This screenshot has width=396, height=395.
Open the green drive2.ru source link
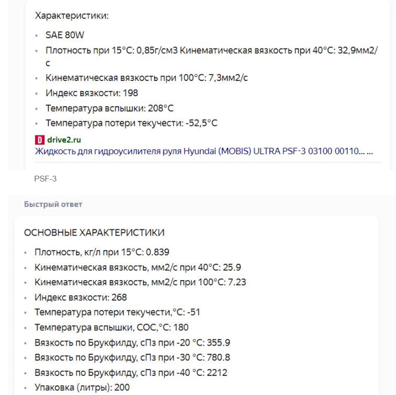(x=63, y=140)
